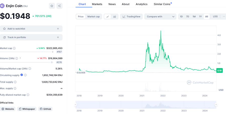Click the 0.19 current price label

pyautogui.click(x=219, y=70)
